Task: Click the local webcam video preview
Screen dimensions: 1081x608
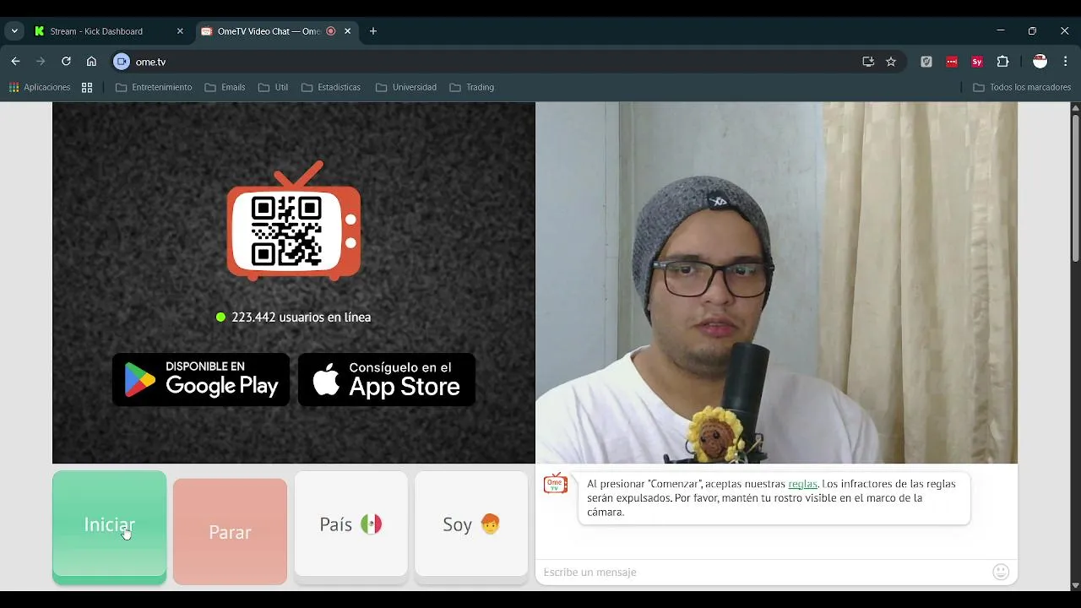Action: [x=776, y=283]
